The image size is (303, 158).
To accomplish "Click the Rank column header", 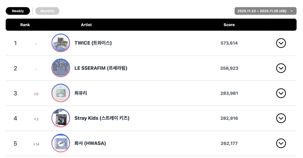I will (x=25, y=25).
